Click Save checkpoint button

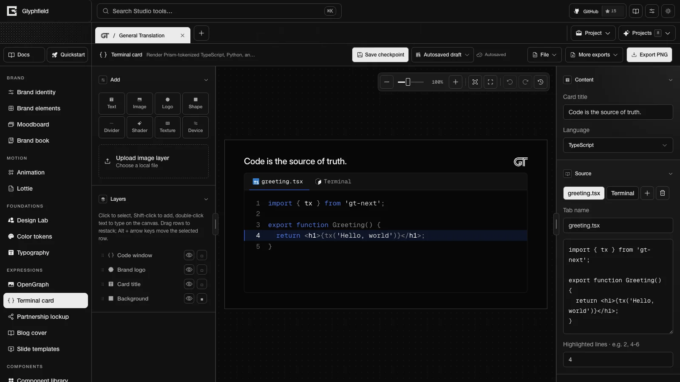[380, 55]
